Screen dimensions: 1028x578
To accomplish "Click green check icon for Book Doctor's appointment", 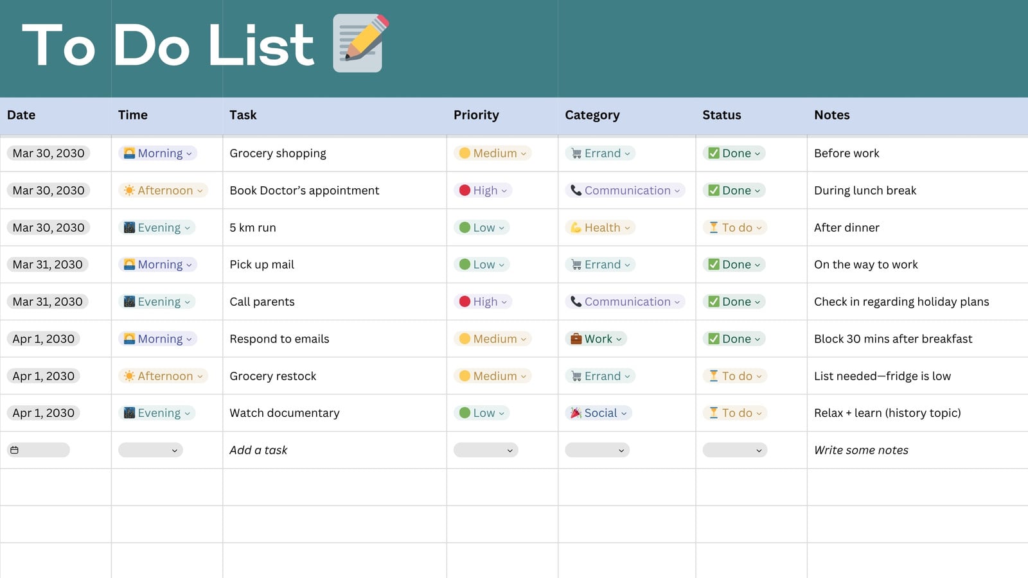I will tap(714, 190).
